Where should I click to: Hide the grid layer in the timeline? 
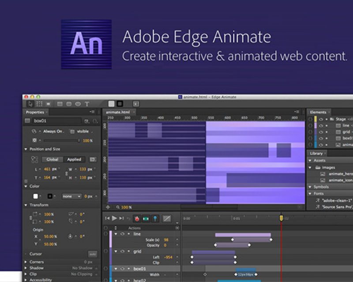tap(122, 251)
